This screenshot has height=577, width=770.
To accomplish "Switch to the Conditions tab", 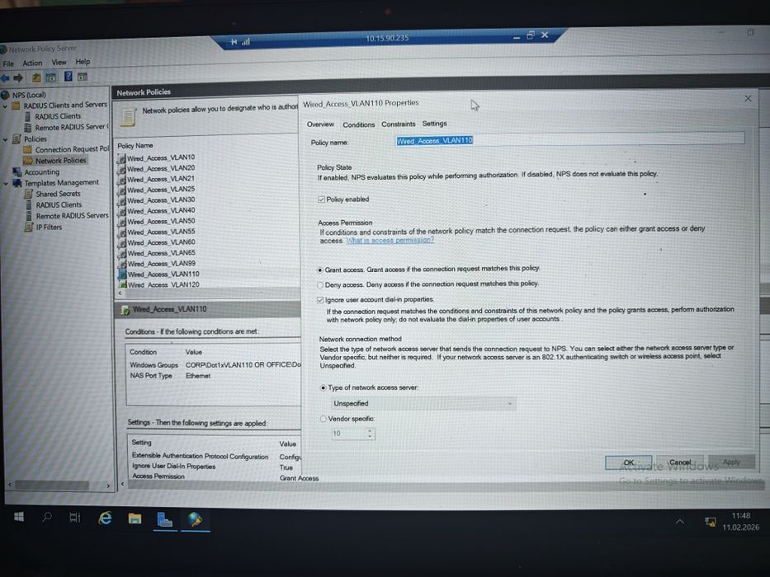I will (358, 124).
